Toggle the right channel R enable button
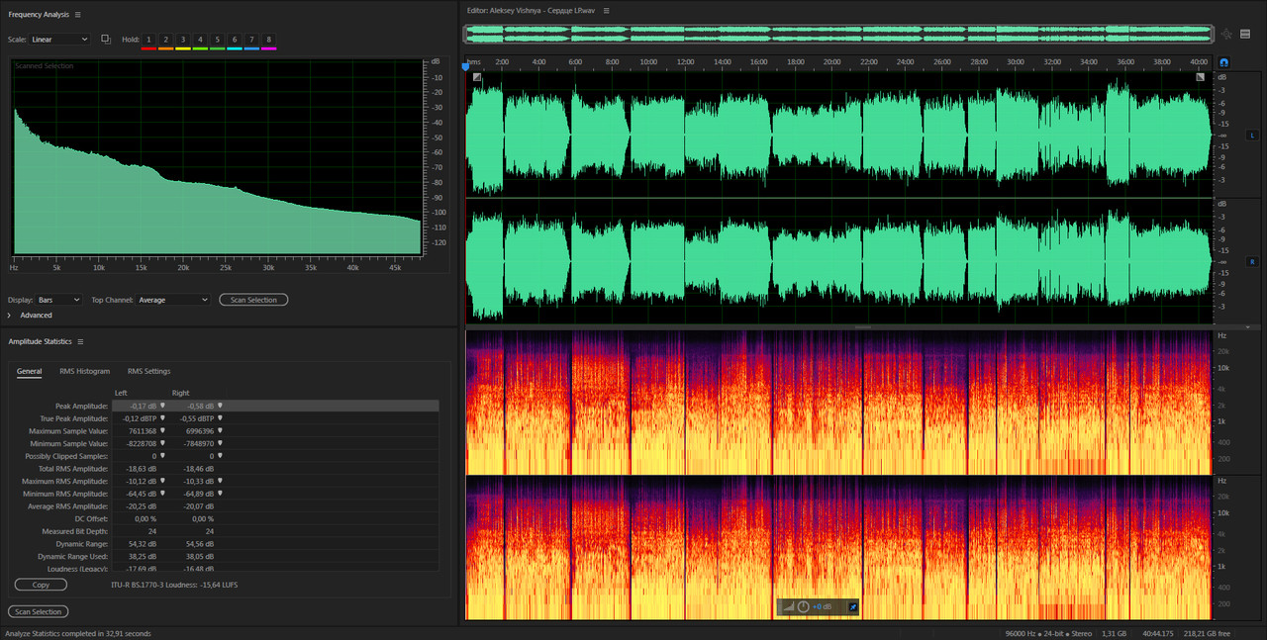1267x640 pixels. coord(1251,262)
